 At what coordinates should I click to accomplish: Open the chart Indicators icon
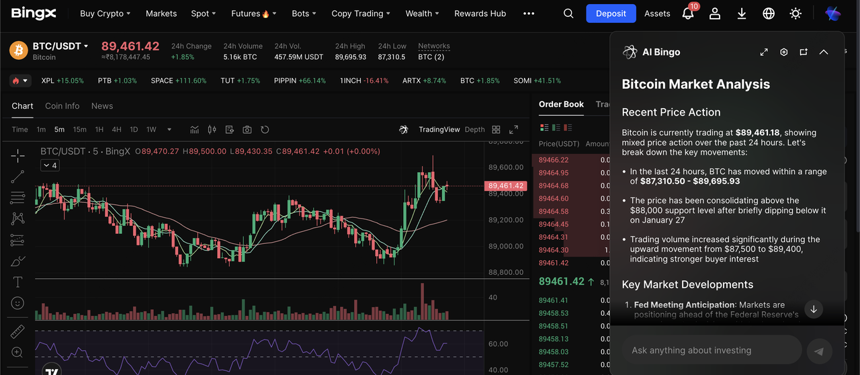195,130
